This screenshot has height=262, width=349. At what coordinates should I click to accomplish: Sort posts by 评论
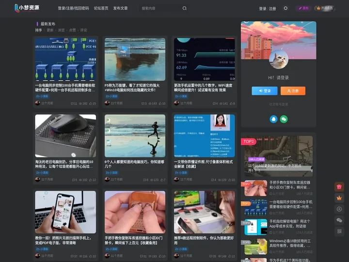[83, 30]
